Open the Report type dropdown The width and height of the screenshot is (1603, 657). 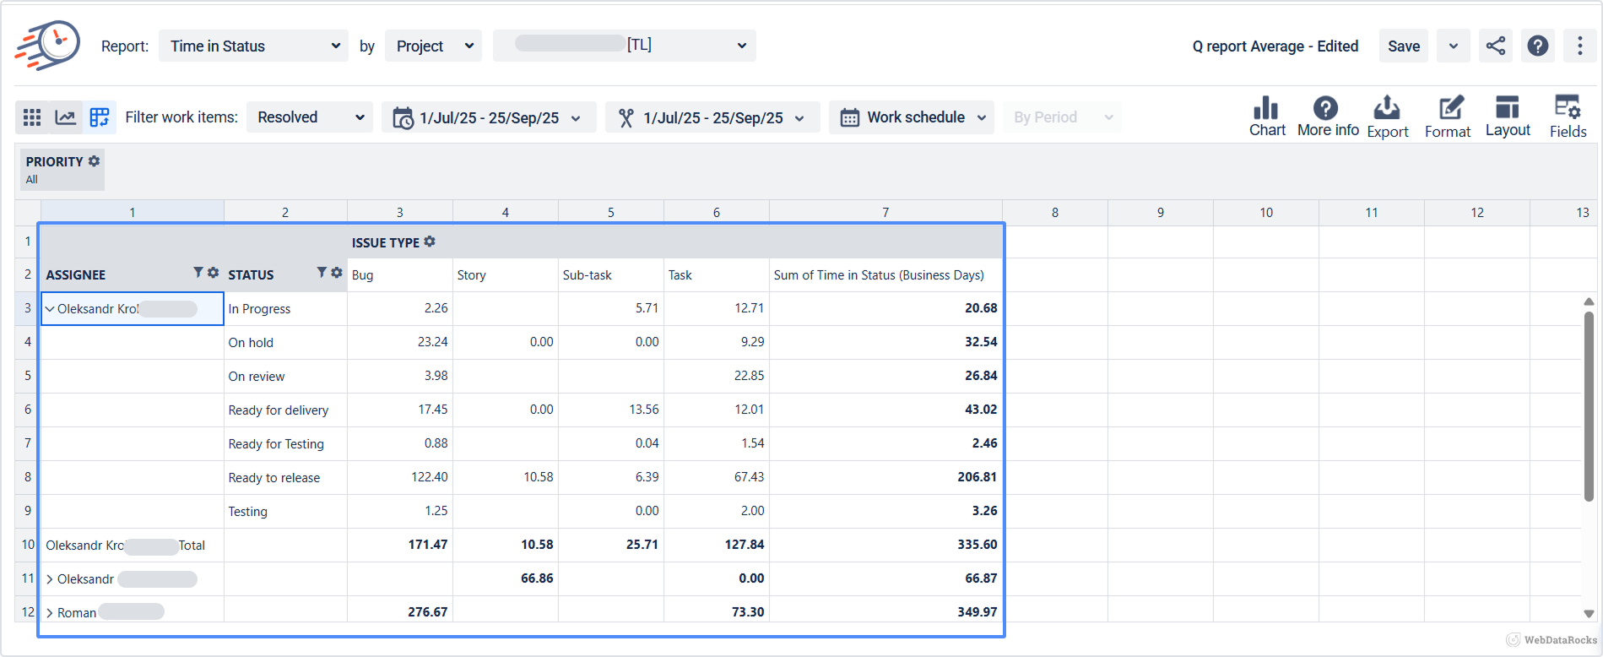(x=253, y=46)
